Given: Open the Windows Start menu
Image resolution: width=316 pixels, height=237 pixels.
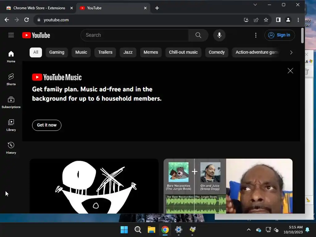Looking at the screenshot, I should 124,230.
